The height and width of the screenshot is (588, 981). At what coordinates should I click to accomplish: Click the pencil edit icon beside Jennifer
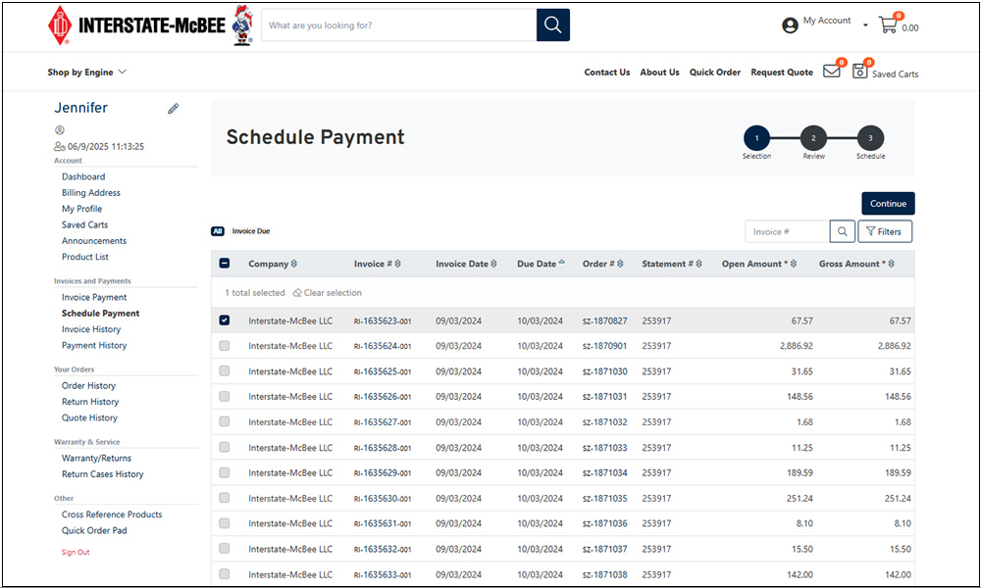(174, 109)
